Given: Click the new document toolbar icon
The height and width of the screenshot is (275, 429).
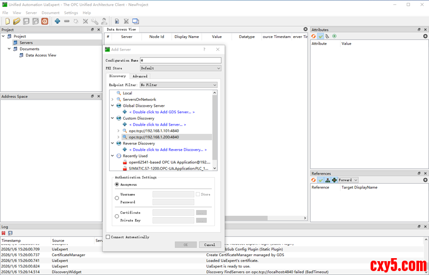Looking at the screenshot, I should [x=7, y=21].
